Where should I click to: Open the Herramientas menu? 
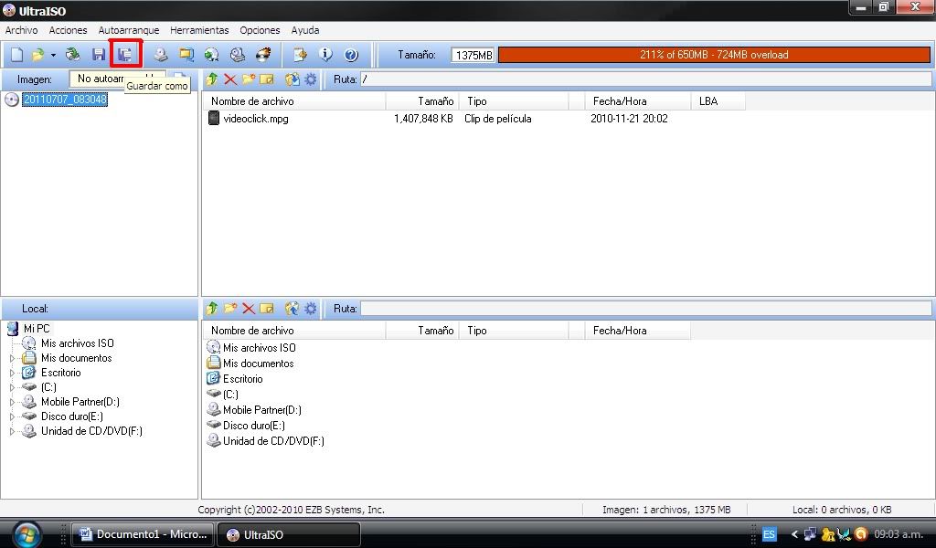pyautogui.click(x=199, y=30)
